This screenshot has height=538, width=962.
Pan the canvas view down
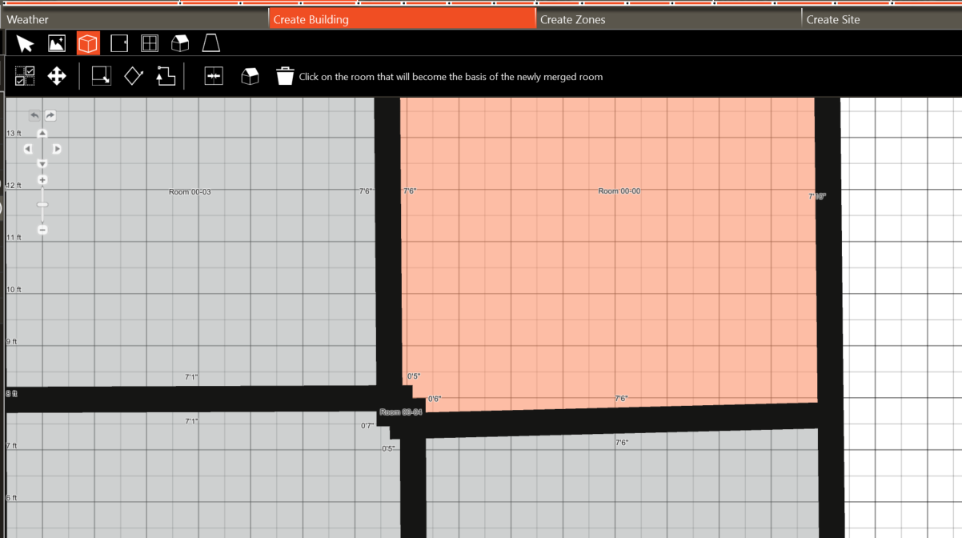42,164
